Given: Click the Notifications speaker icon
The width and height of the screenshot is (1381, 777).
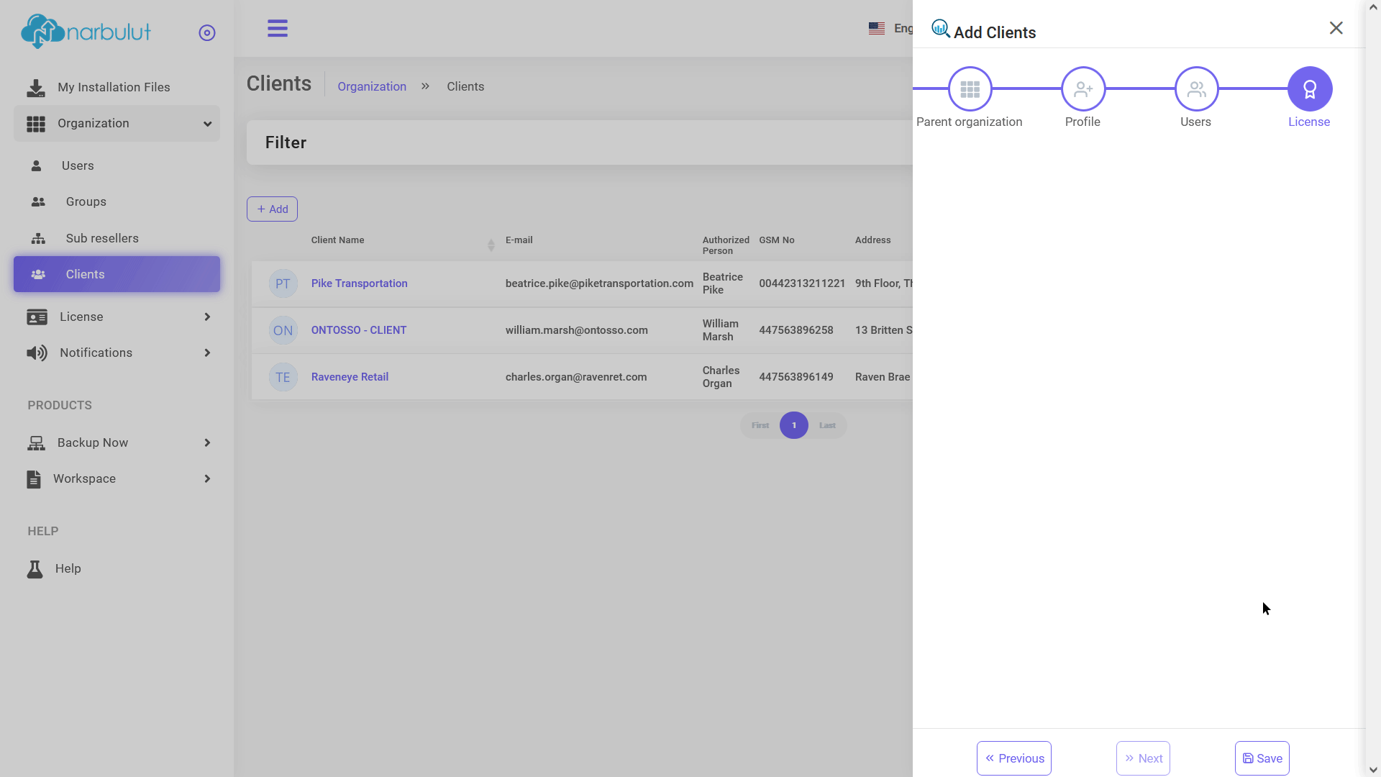Looking at the screenshot, I should (x=37, y=353).
